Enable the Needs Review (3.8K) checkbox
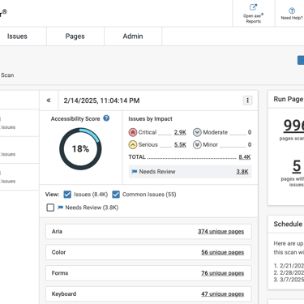Image resolution: width=304 pixels, height=304 pixels. tap(50, 208)
